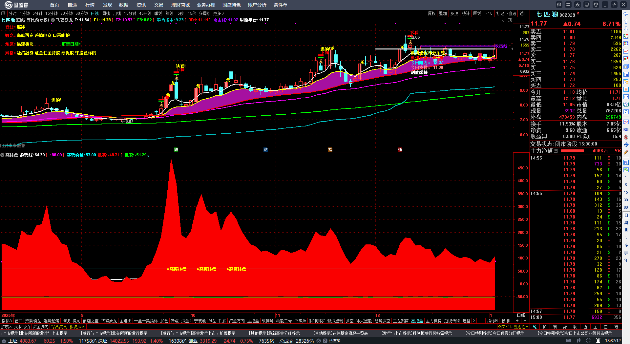
Task: Click the 返回 return button
Action: point(524,13)
